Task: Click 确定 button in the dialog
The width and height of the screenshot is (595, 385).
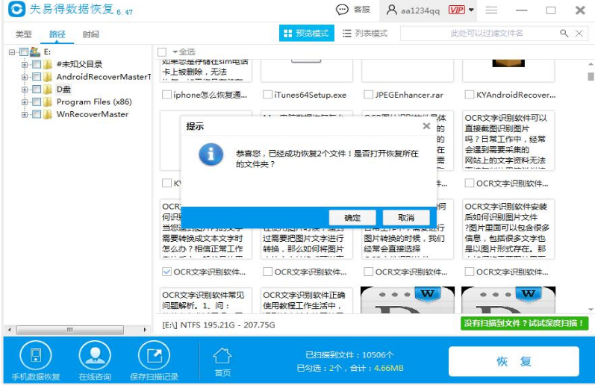Action: pyautogui.click(x=352, y=217)
